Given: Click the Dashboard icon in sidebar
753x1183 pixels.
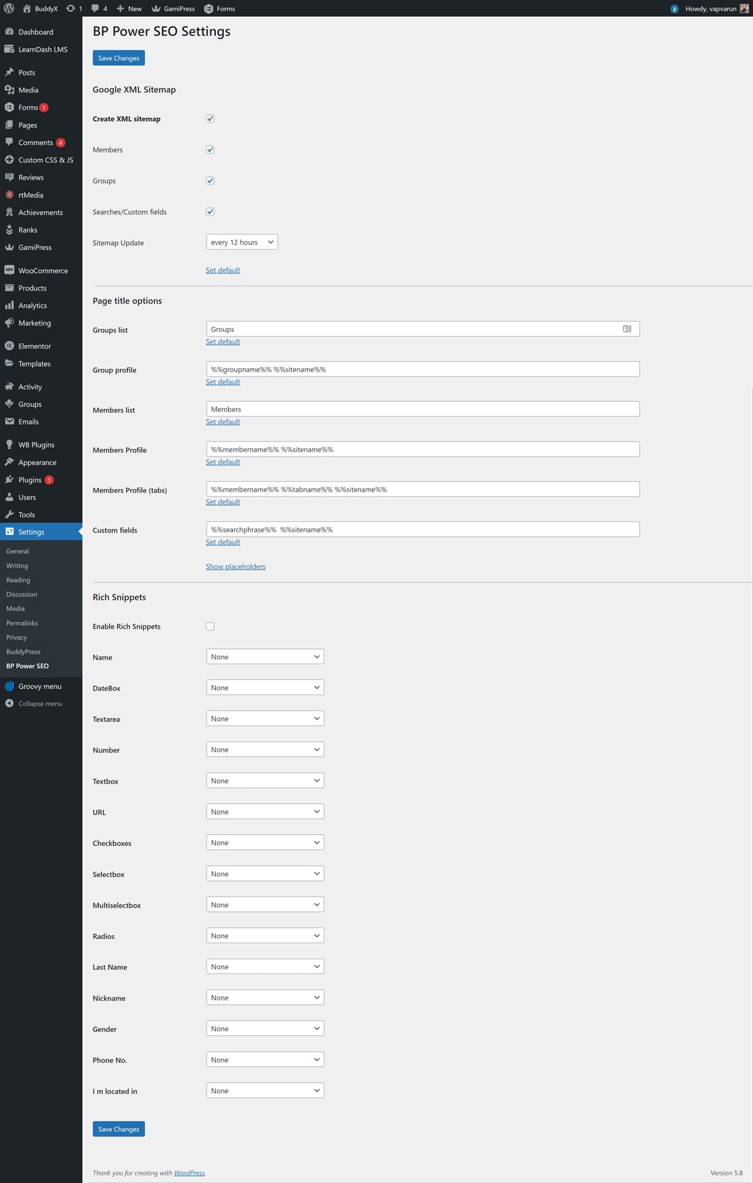Looking at the screenshot, I should (9, 32).
